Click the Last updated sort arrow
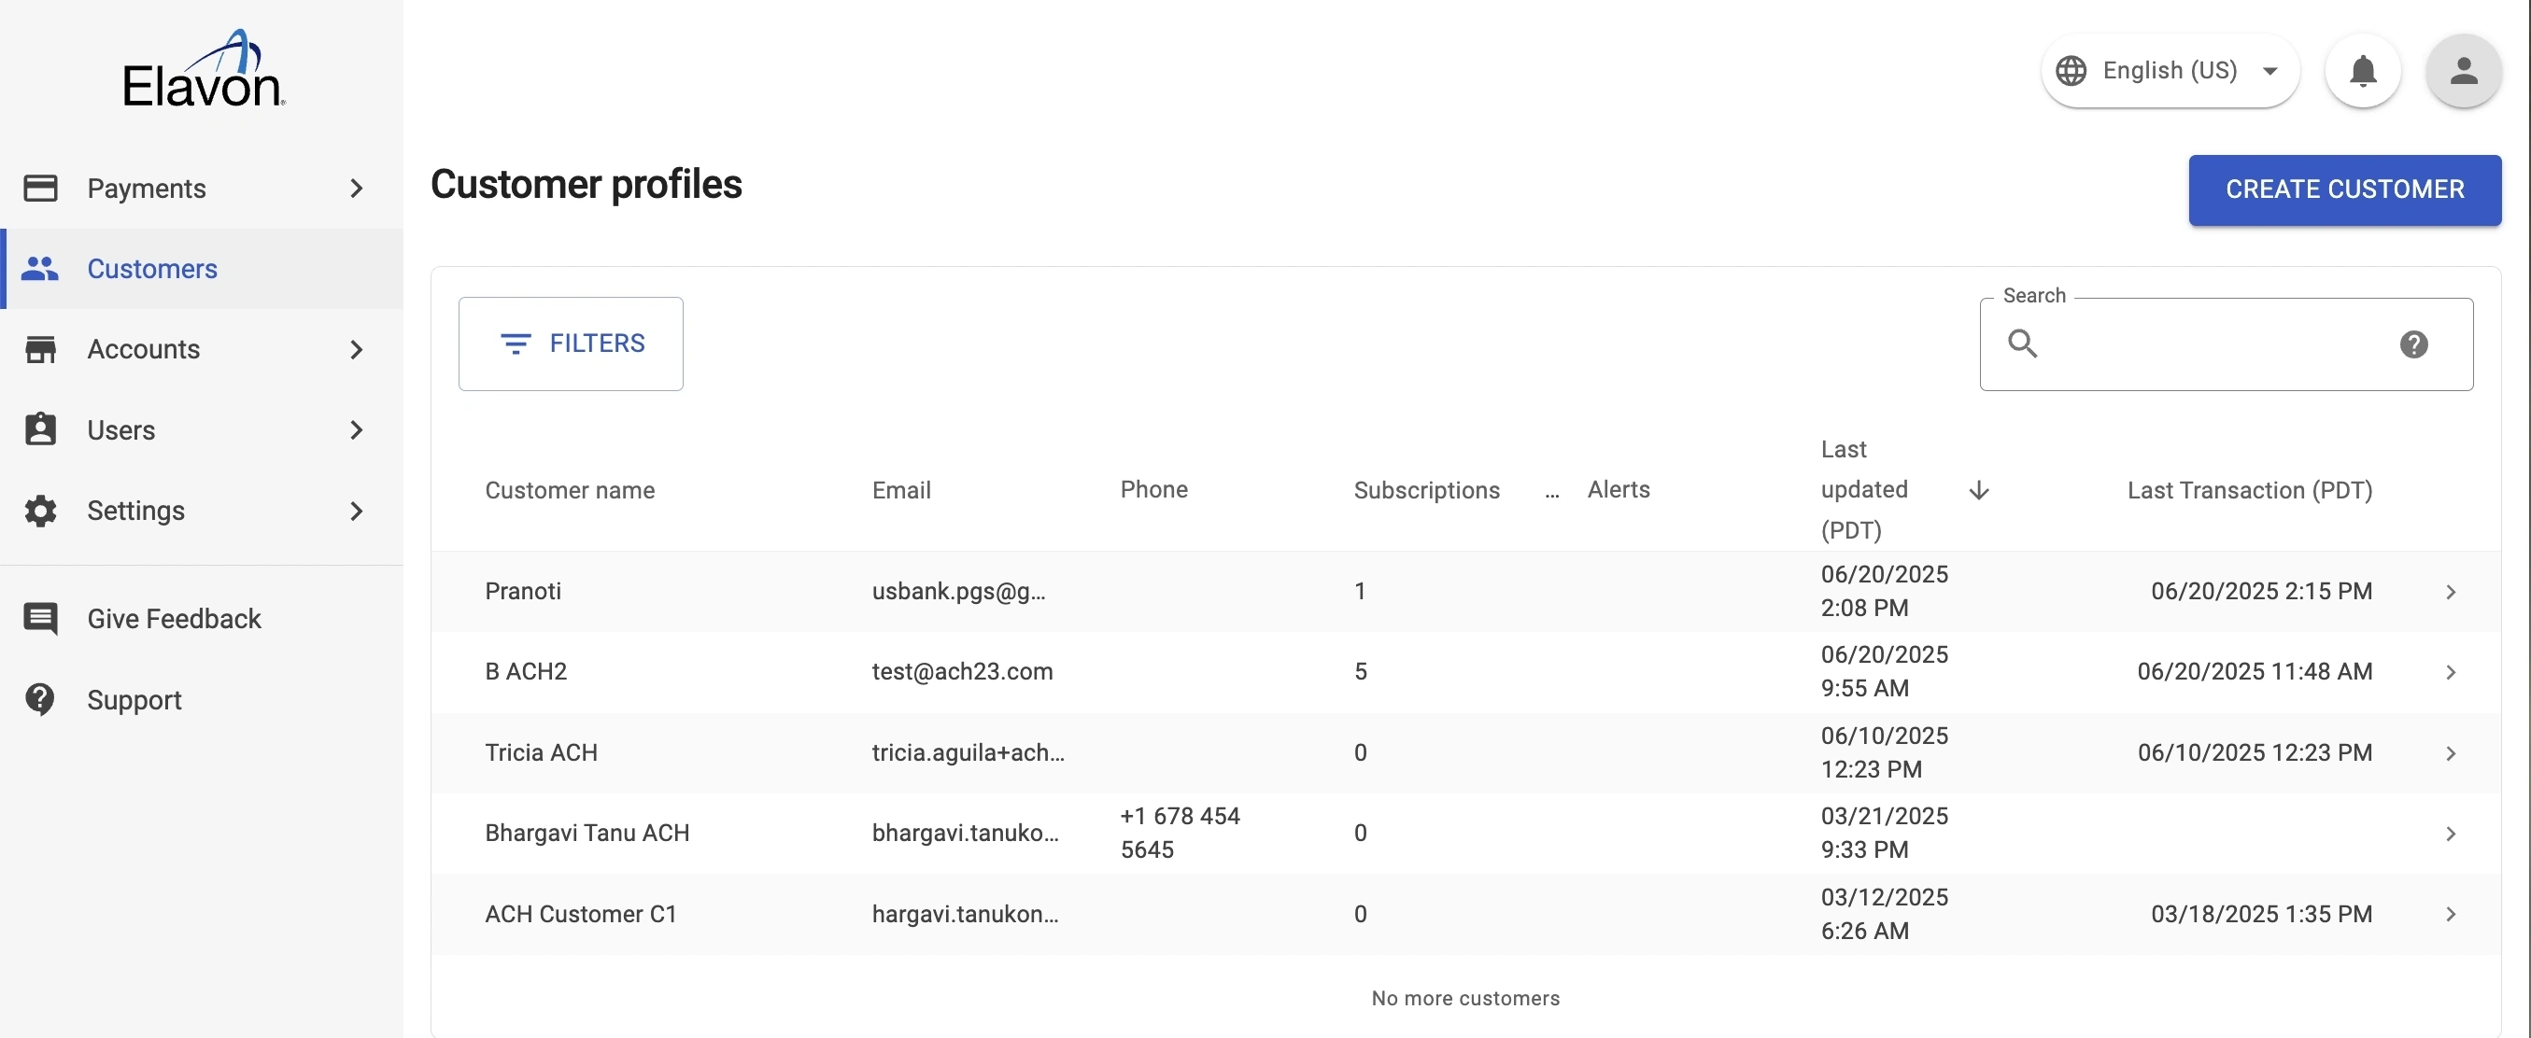Screen dimensions: 2531x1038 1979,490
